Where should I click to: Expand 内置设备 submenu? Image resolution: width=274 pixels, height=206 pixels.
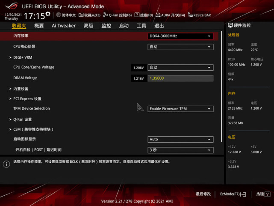(21, 89)
